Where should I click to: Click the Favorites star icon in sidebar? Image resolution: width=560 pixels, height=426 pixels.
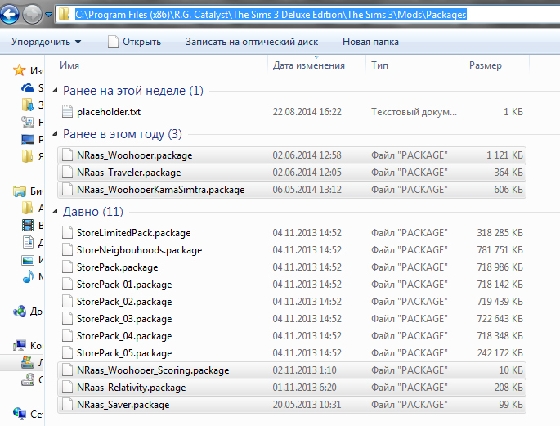pyautogui.click(x=20, y=70)
